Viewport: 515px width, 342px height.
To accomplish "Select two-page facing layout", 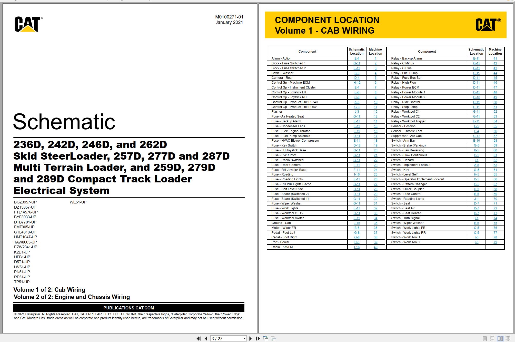I will coord(500,339).
